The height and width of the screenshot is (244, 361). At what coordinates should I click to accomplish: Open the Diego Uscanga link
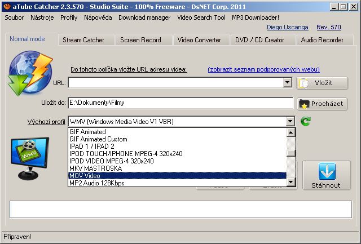coord(288,27)
